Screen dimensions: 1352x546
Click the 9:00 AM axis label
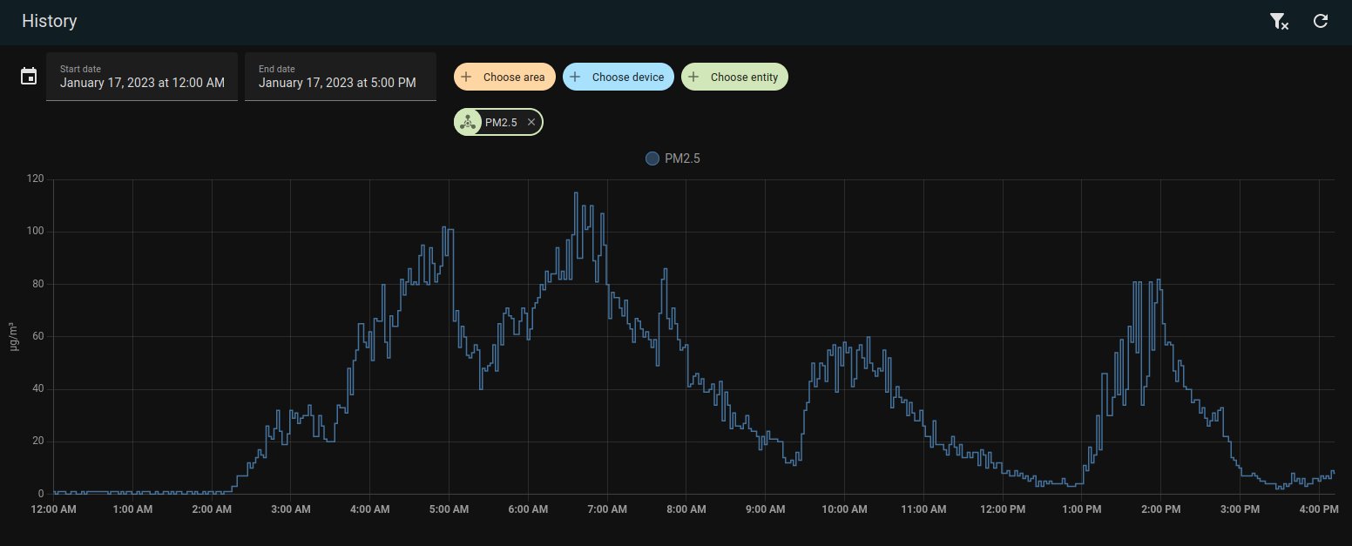pyautogui.click(x=766, y=509)
